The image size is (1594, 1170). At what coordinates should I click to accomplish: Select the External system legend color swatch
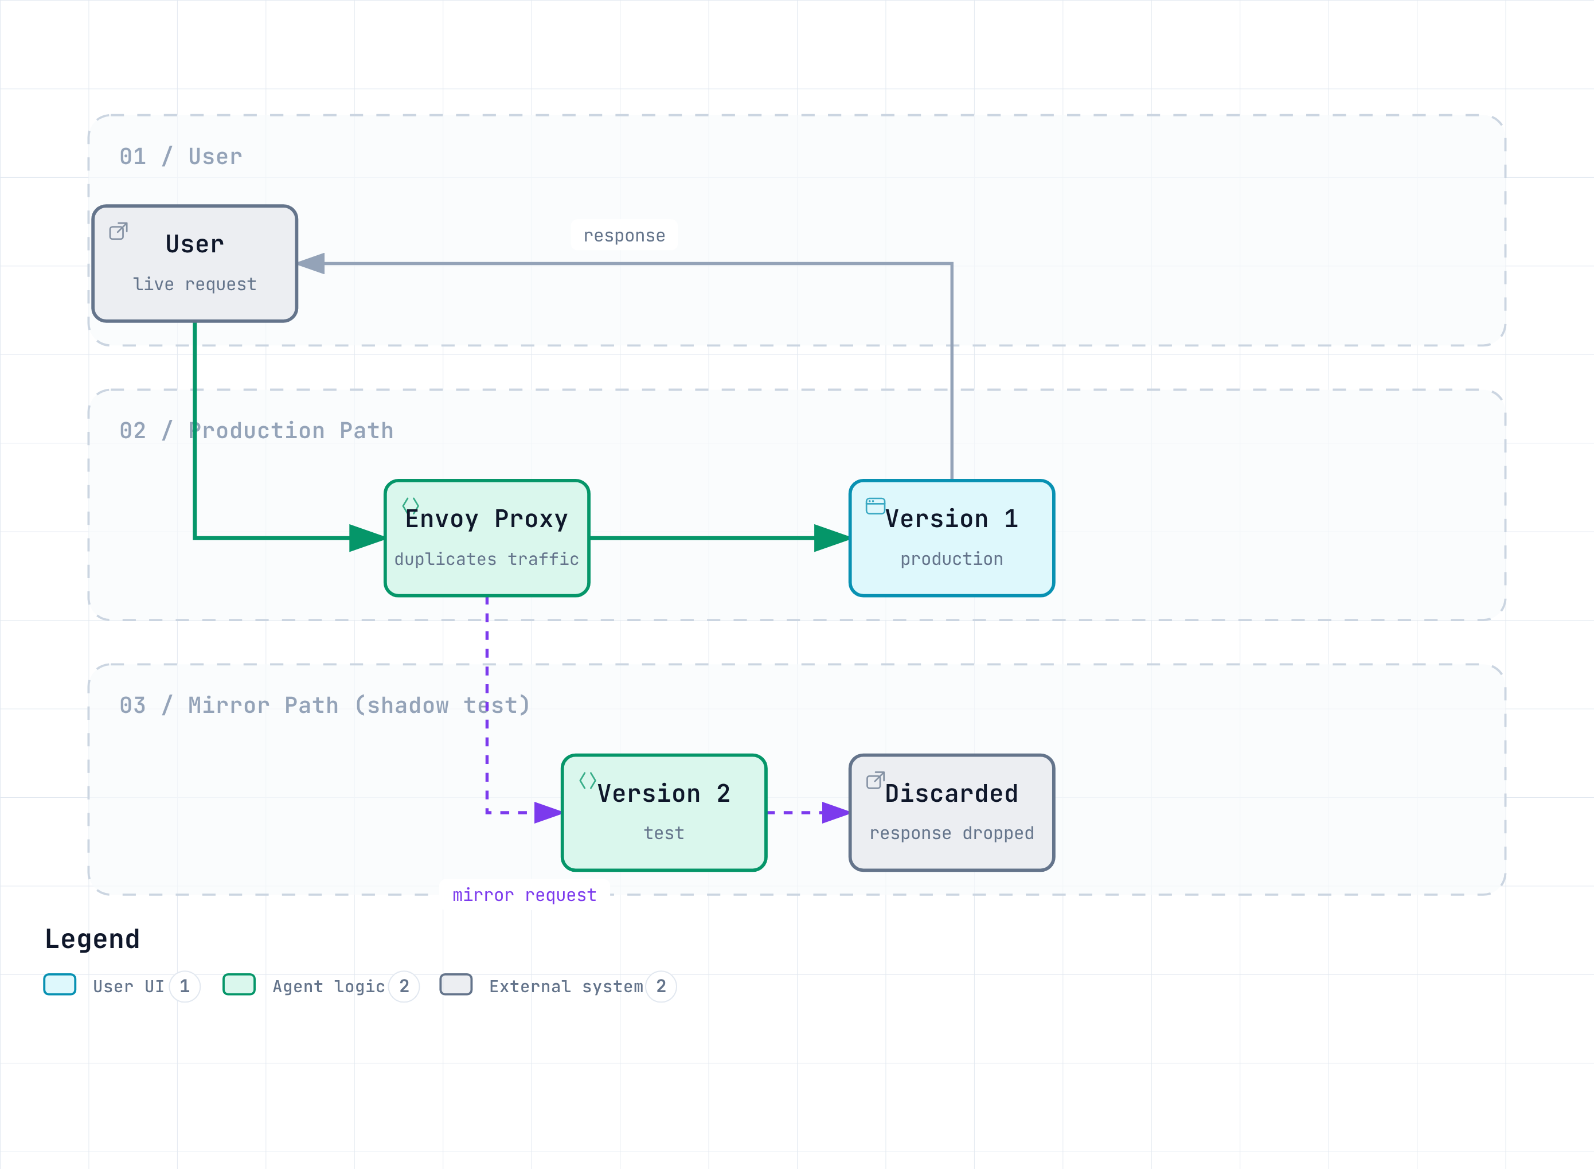point(456,984)
